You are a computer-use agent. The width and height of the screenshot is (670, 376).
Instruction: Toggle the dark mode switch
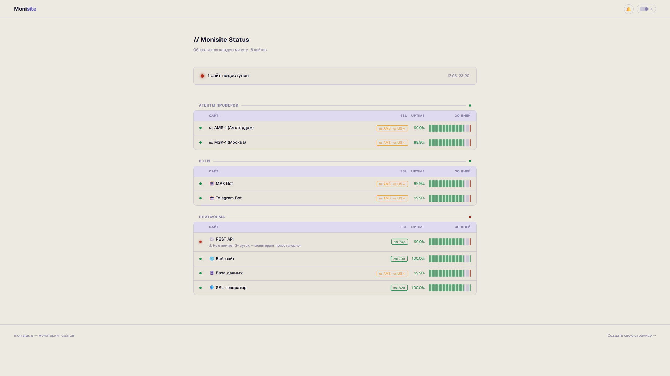[x=646, y=9]
